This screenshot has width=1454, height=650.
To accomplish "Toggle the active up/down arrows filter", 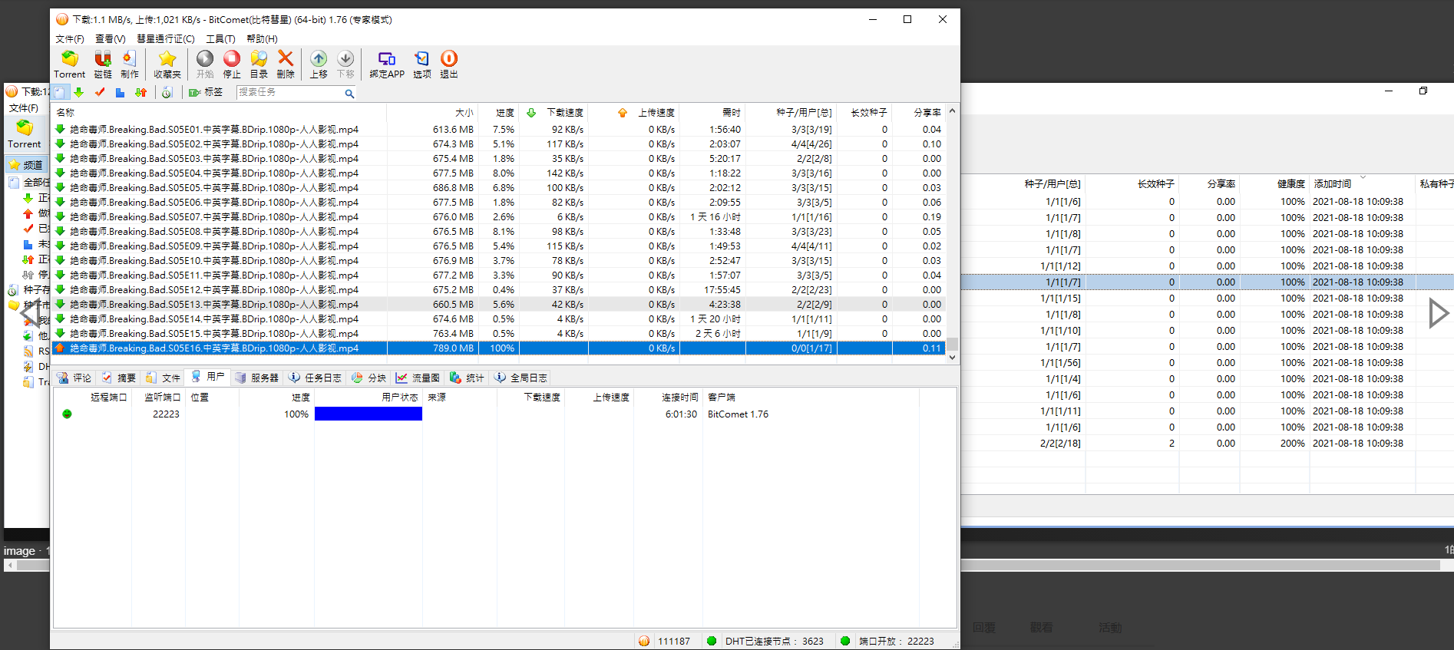I will 140,92.
